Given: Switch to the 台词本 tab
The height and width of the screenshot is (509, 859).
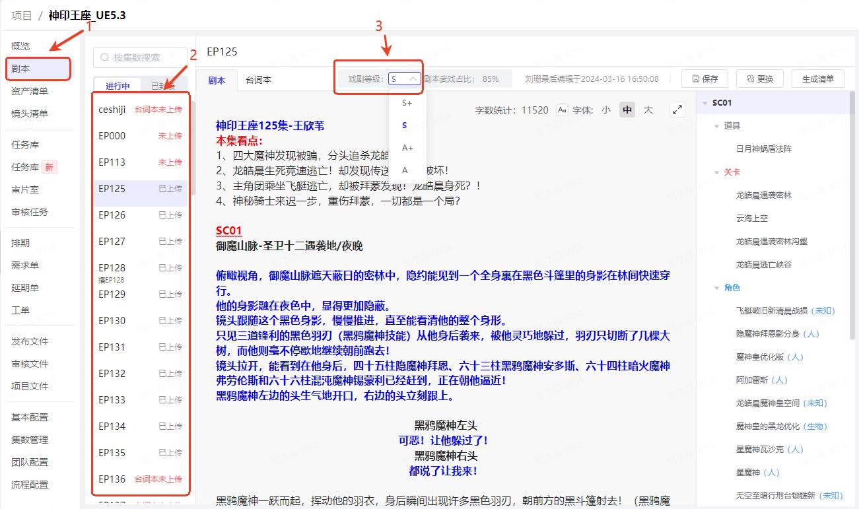Looking at the screenshot, I should click(x=258, y=80).
